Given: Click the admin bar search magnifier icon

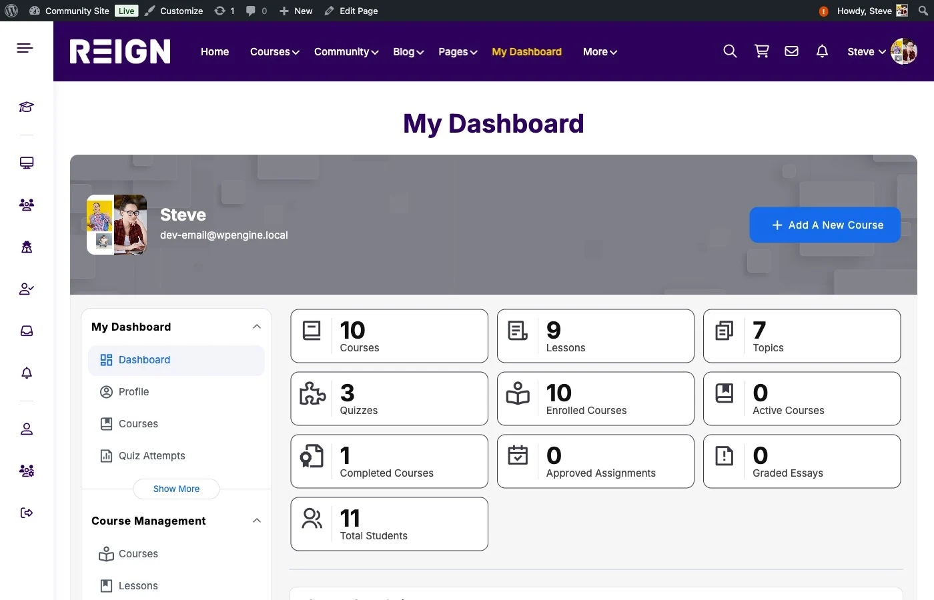Looking at the screenshot, I should click(923, 11).
